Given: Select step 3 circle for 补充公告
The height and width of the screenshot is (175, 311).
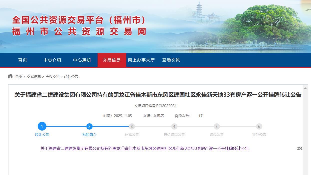Looking at the screenshot, I should click(132, 126).
